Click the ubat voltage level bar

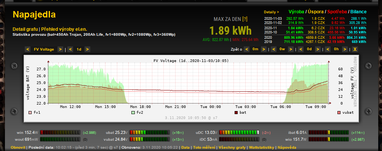(150, 132)
